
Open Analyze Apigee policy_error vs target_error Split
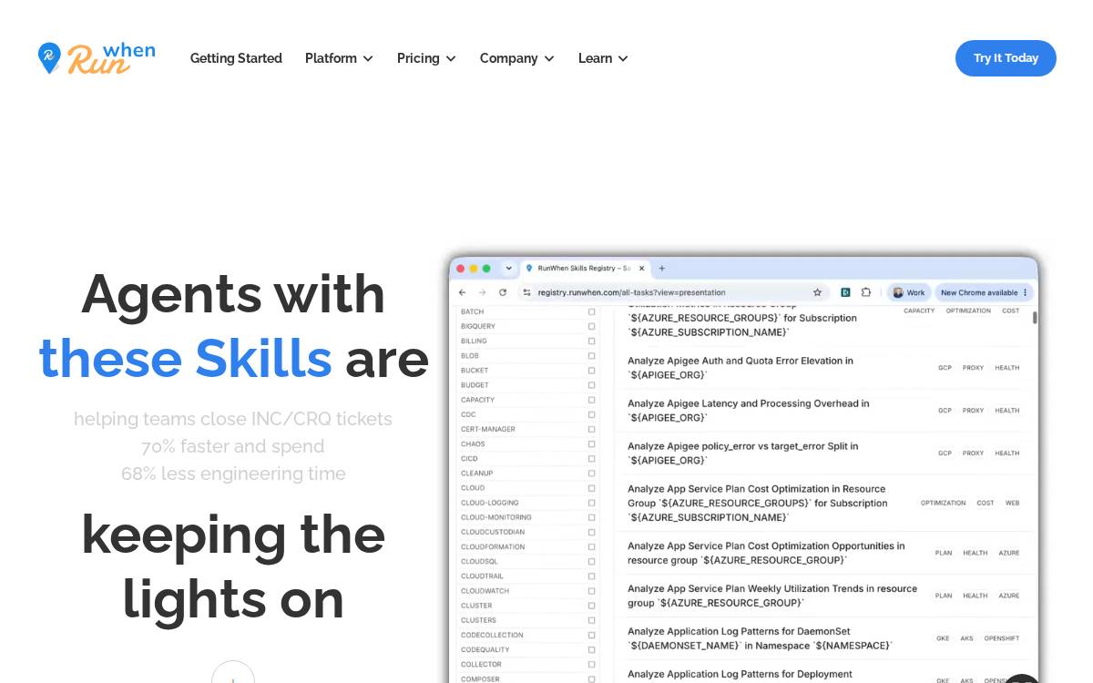click(743, 453)
